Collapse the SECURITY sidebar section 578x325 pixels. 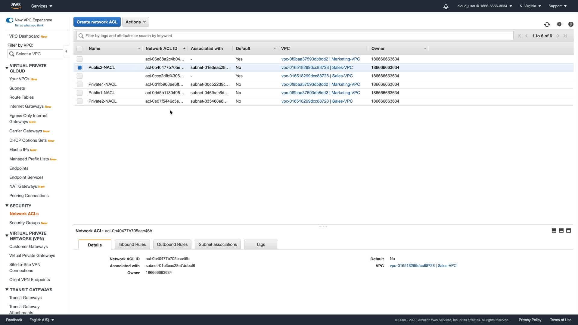(x=7, y=206)
